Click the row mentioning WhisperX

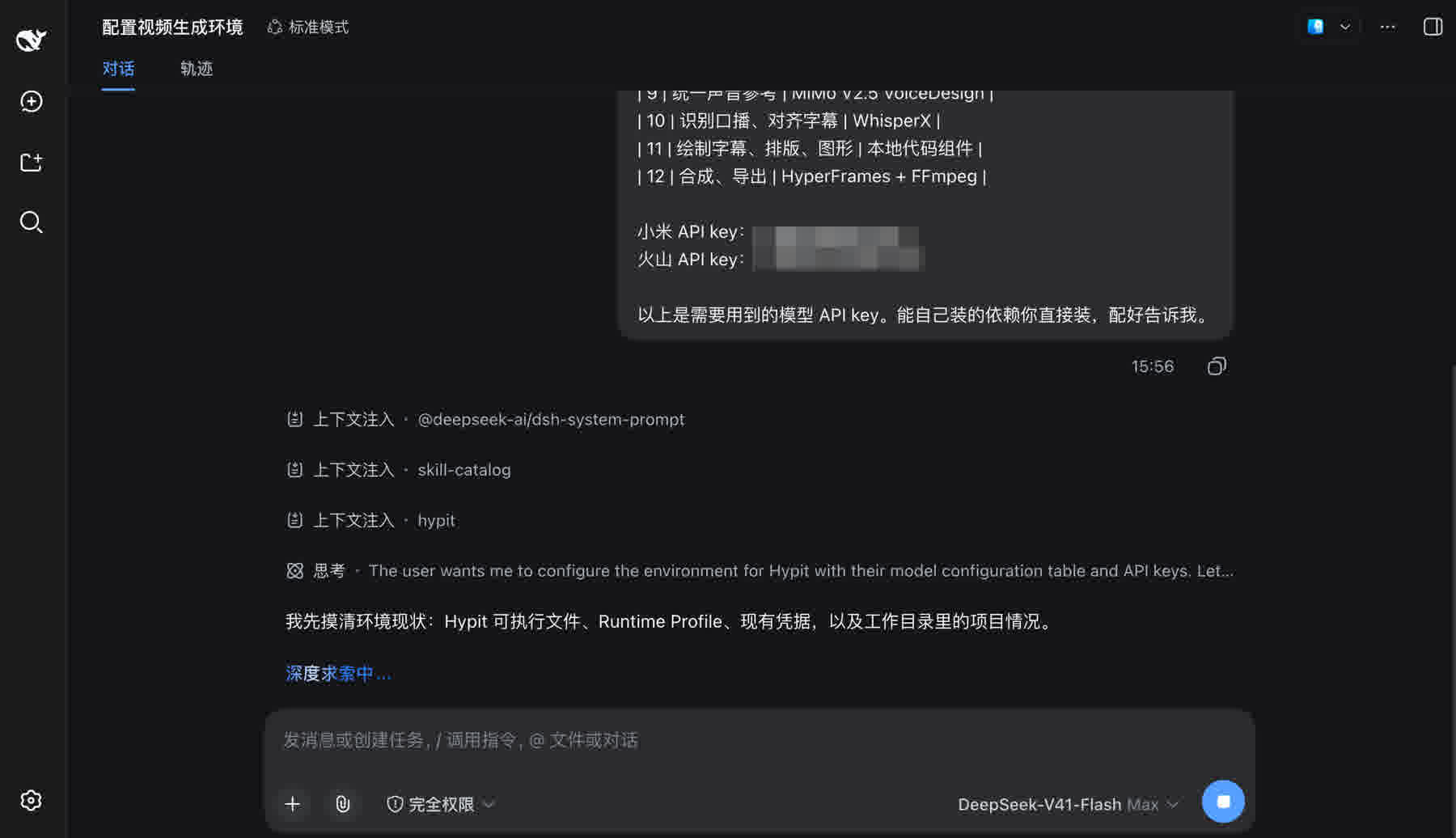pos(789,121)
